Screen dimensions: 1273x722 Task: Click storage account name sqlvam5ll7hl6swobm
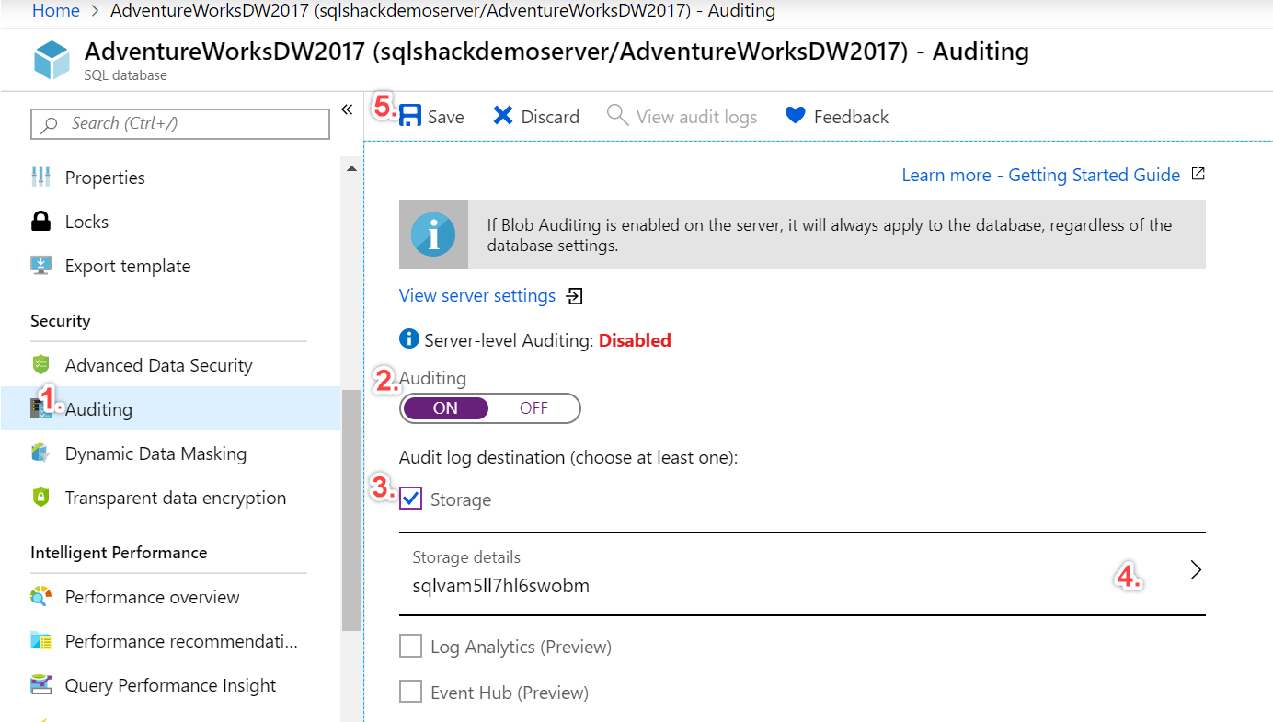500,585
